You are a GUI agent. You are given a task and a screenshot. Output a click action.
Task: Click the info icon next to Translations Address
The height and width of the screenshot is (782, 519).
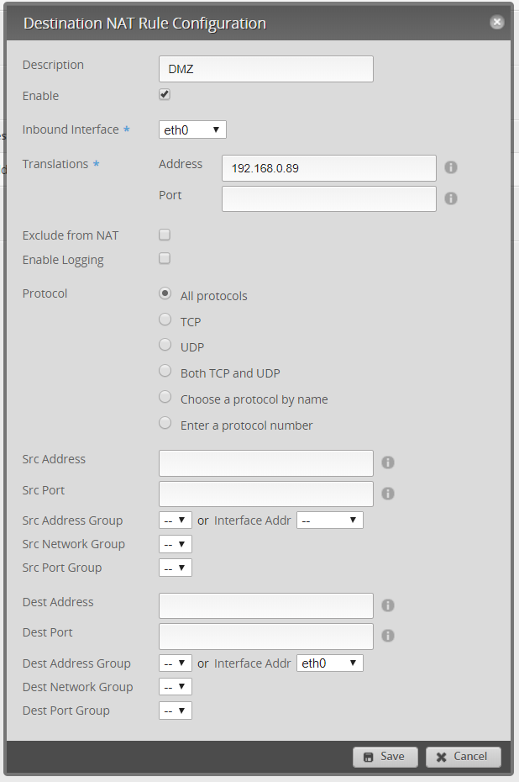pyautogui.click(x=451, y=168)
